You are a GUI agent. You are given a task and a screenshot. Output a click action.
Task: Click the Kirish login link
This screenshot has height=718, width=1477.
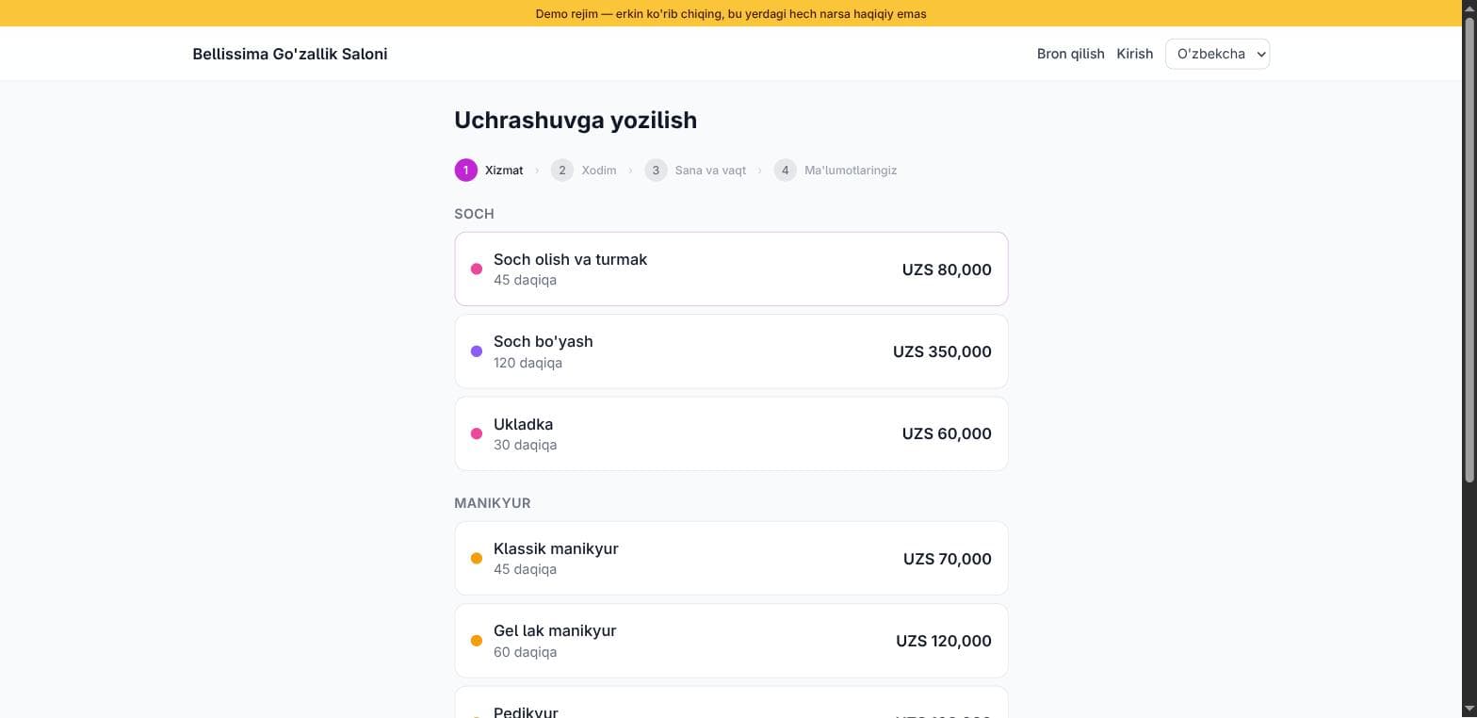coord(1134,54)
